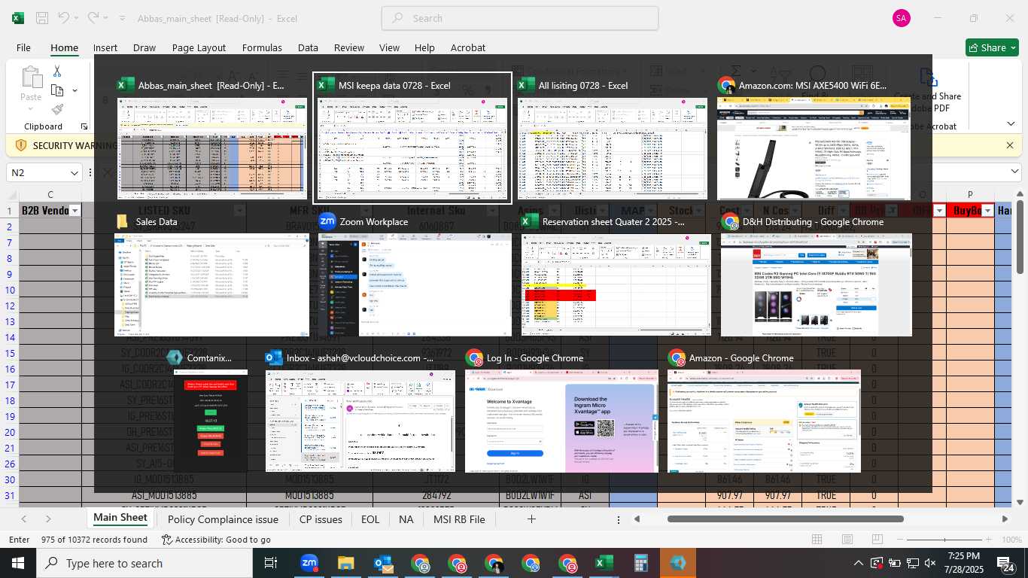Open the notification center icon

(x=1006, y=563)
